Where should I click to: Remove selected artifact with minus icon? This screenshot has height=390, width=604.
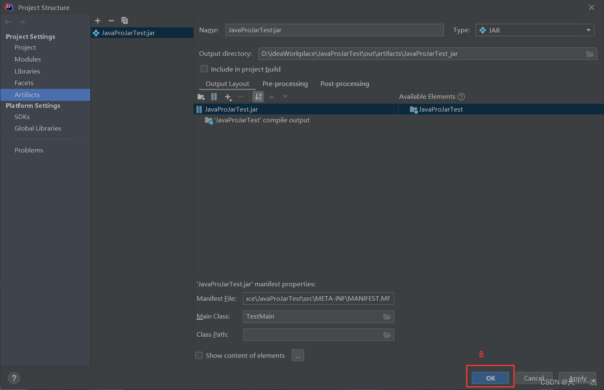[x=111, y=21]
